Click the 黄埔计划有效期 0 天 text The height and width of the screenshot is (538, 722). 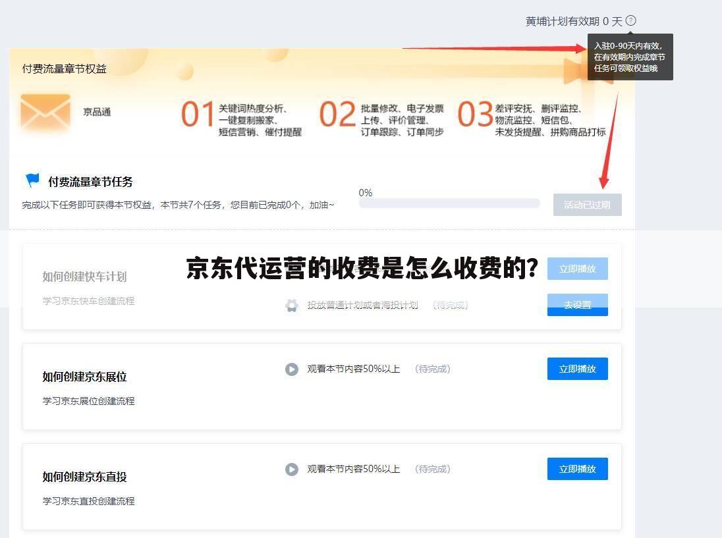(574, 21)
